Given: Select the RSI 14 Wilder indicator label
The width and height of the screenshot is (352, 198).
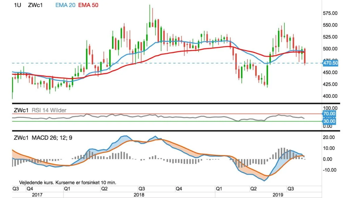Looking at the screenshot, I should click(x=49, y=110).
